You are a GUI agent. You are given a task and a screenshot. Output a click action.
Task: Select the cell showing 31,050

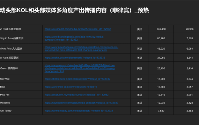[161, 58]
